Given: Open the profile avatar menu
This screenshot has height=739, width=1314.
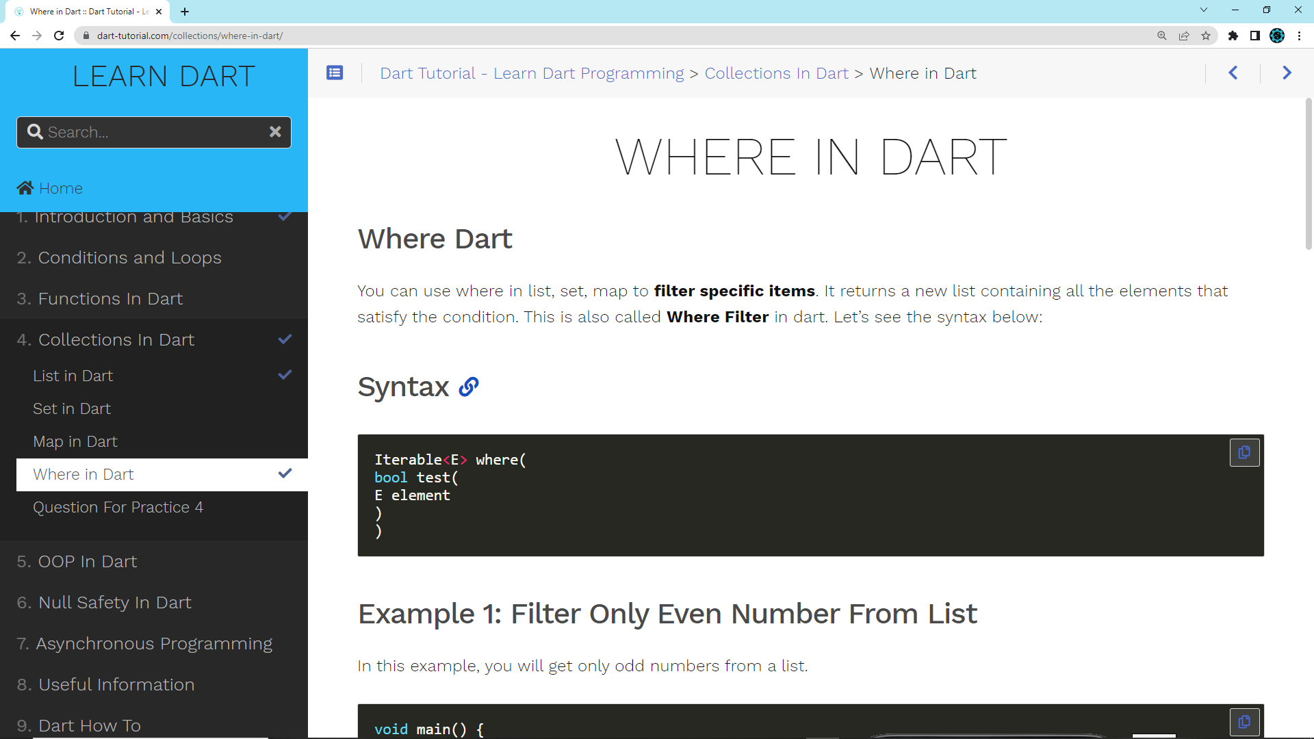Looking at the screenshot, I should tap(1277, 36).
